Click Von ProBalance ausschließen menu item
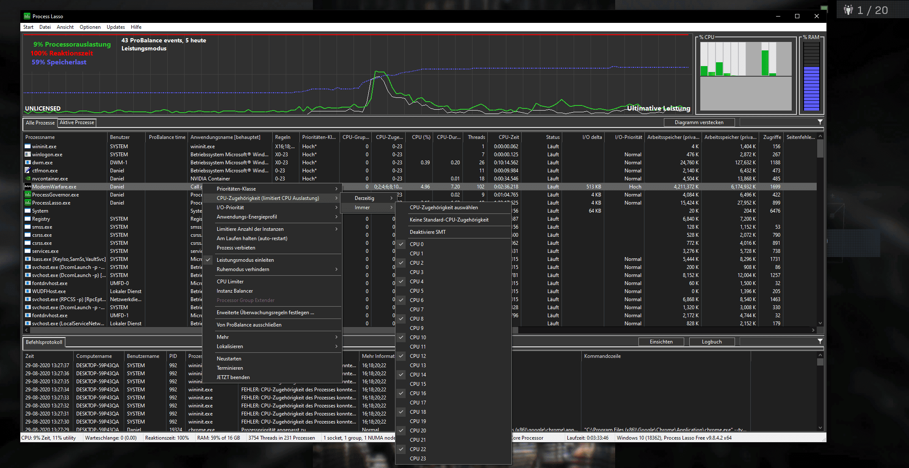 pyautogui.click(x=248, y=325)
